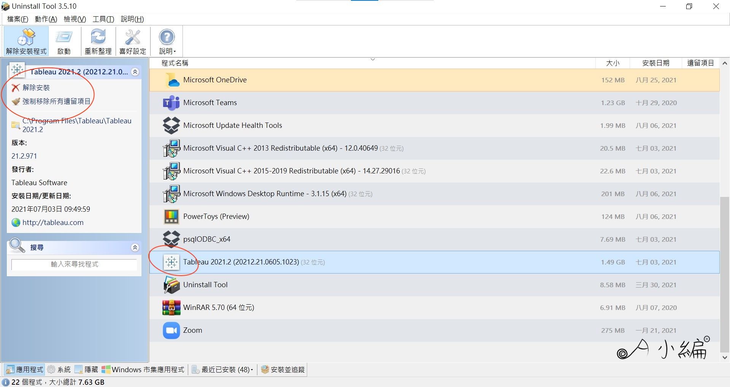
Task: Open the Help (說明) menu
Action: tap(132, 19)
